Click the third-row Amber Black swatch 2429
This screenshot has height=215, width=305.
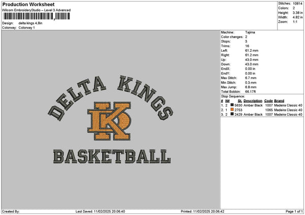tap(232, 114)
